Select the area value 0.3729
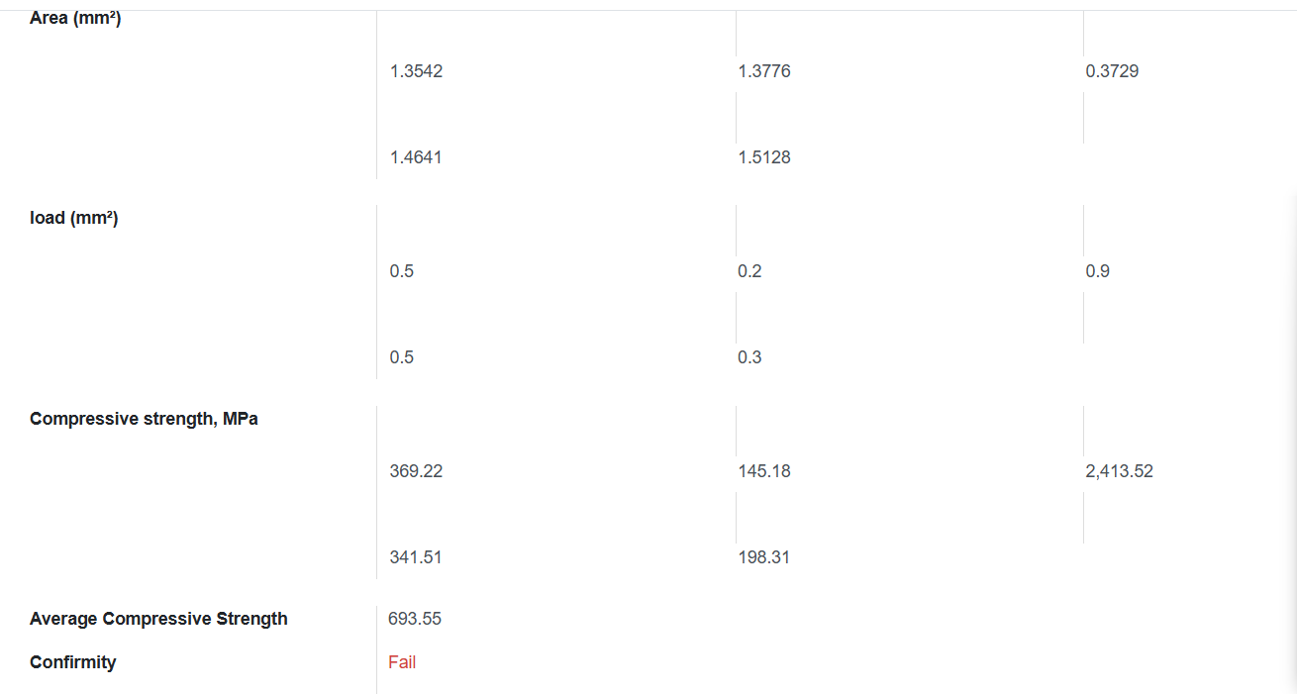The image size is (1297, 694). (x=1112, y=71)
